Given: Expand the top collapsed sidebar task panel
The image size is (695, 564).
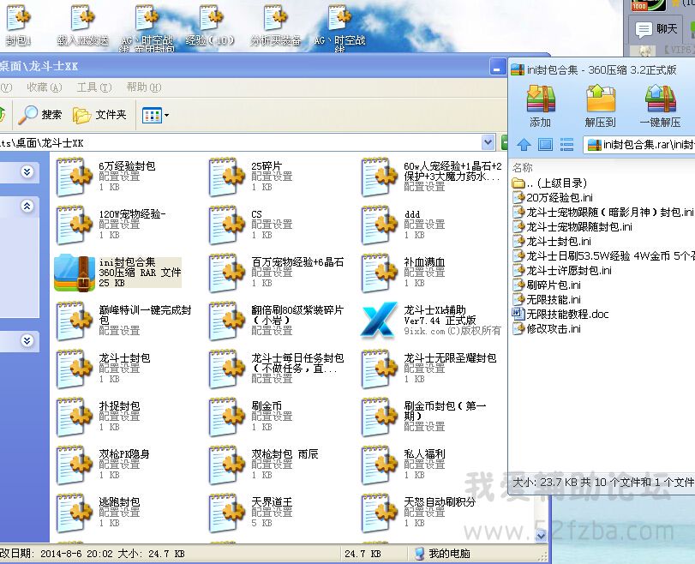Looking at the screenshot, I should [x=27, y=171].
